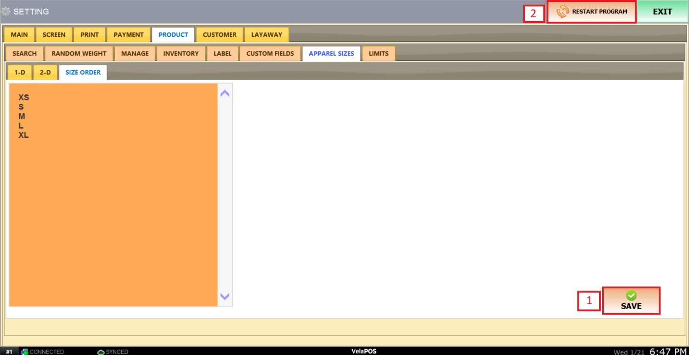Viewport: 689px width, 355px height.
Task: Select the INVENTORY sub-tab
Action: coord(181,54)
